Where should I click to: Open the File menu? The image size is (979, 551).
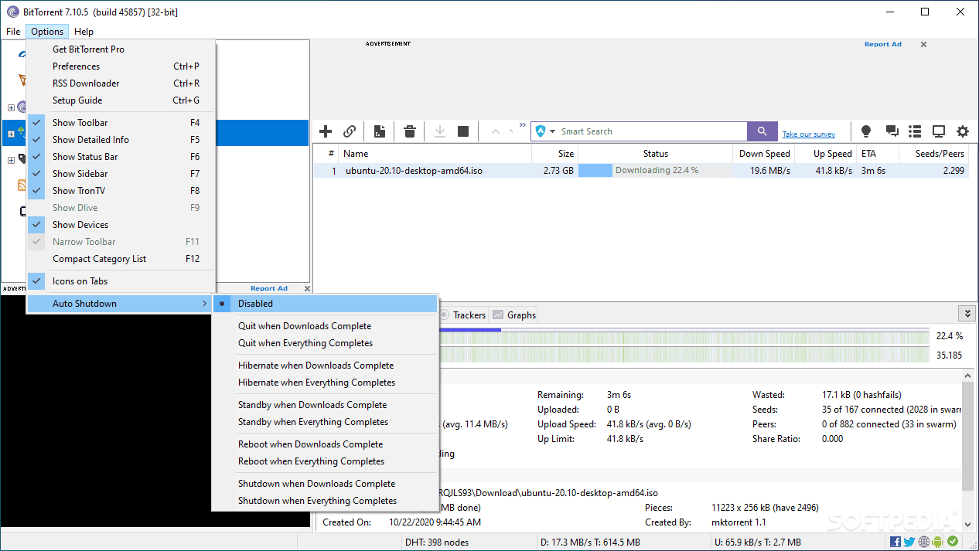point(13,32)
